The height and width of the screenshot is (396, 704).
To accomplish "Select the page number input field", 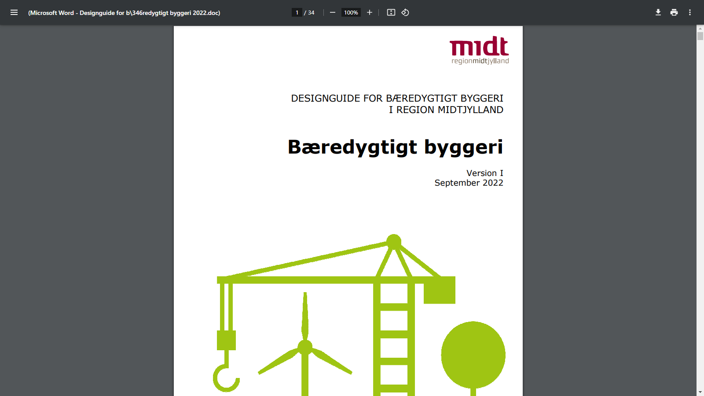I will point(297,12).
